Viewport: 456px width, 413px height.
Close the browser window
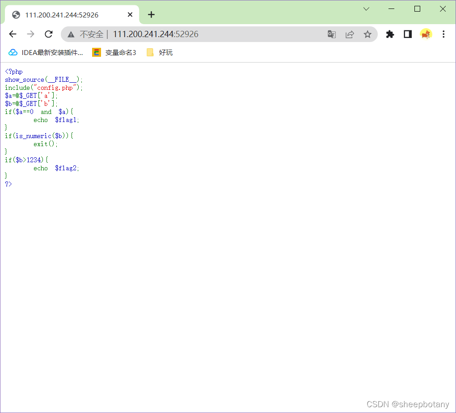(443, 9)
